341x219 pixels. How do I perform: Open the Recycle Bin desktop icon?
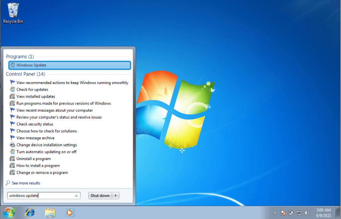click(x=13, y=13)
